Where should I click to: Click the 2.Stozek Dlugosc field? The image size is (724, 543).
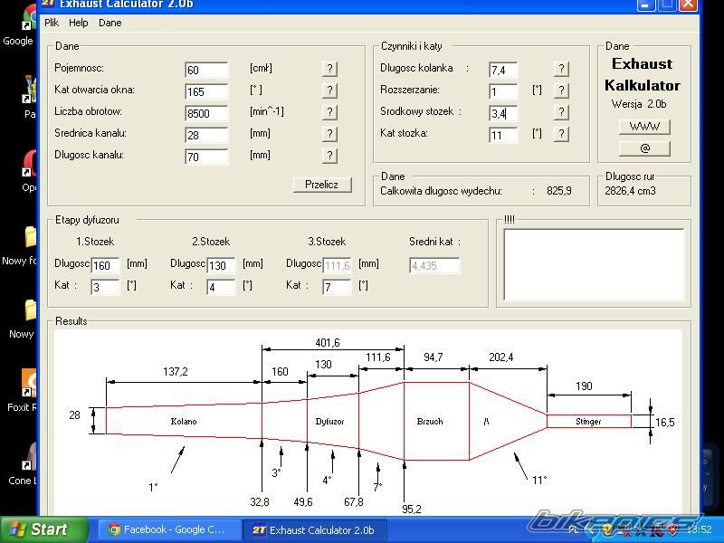pos(221,265)
